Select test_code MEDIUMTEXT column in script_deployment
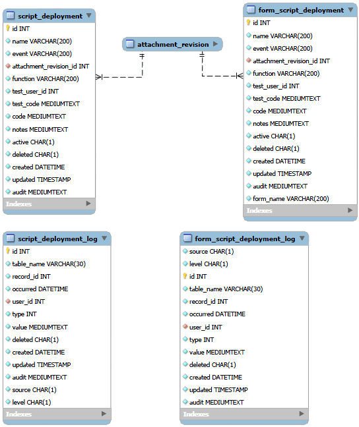The width and height of the screenshot is (359, 427). (46, 103)
